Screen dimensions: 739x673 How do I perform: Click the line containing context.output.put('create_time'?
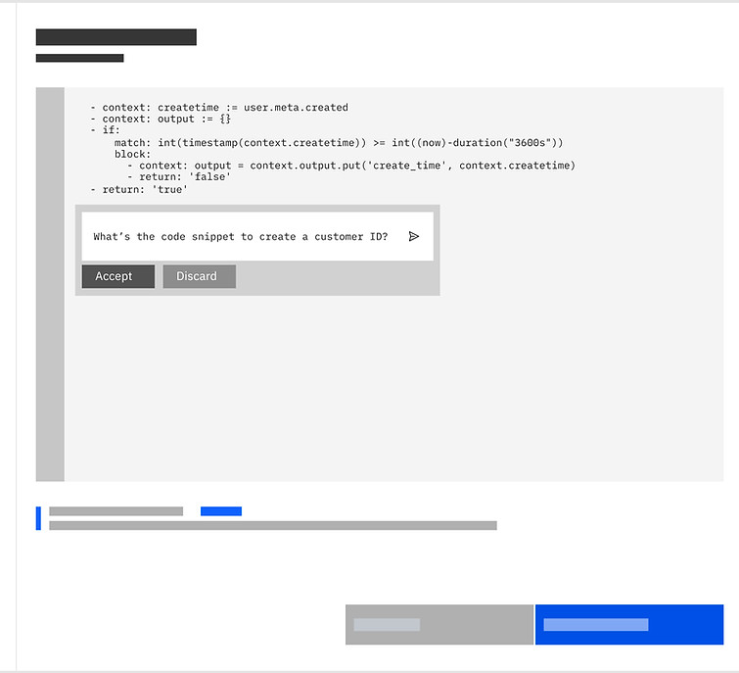[351, 166]
